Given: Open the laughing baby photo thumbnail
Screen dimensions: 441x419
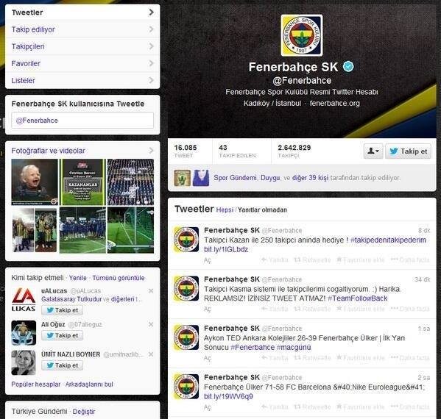Looking at the screenshot, I should click(x=35, y=182).
